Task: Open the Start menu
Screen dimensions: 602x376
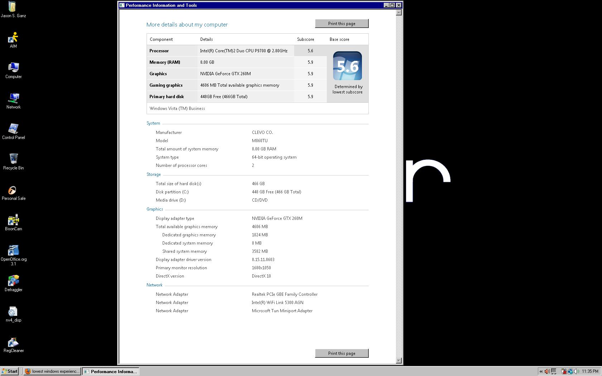Action: tap(10, 371)
